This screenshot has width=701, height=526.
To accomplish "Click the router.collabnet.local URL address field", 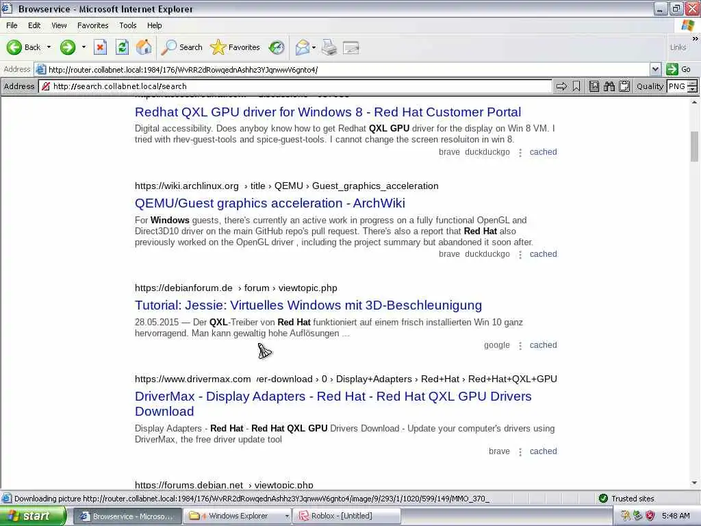I will click(x=342, y=69).
